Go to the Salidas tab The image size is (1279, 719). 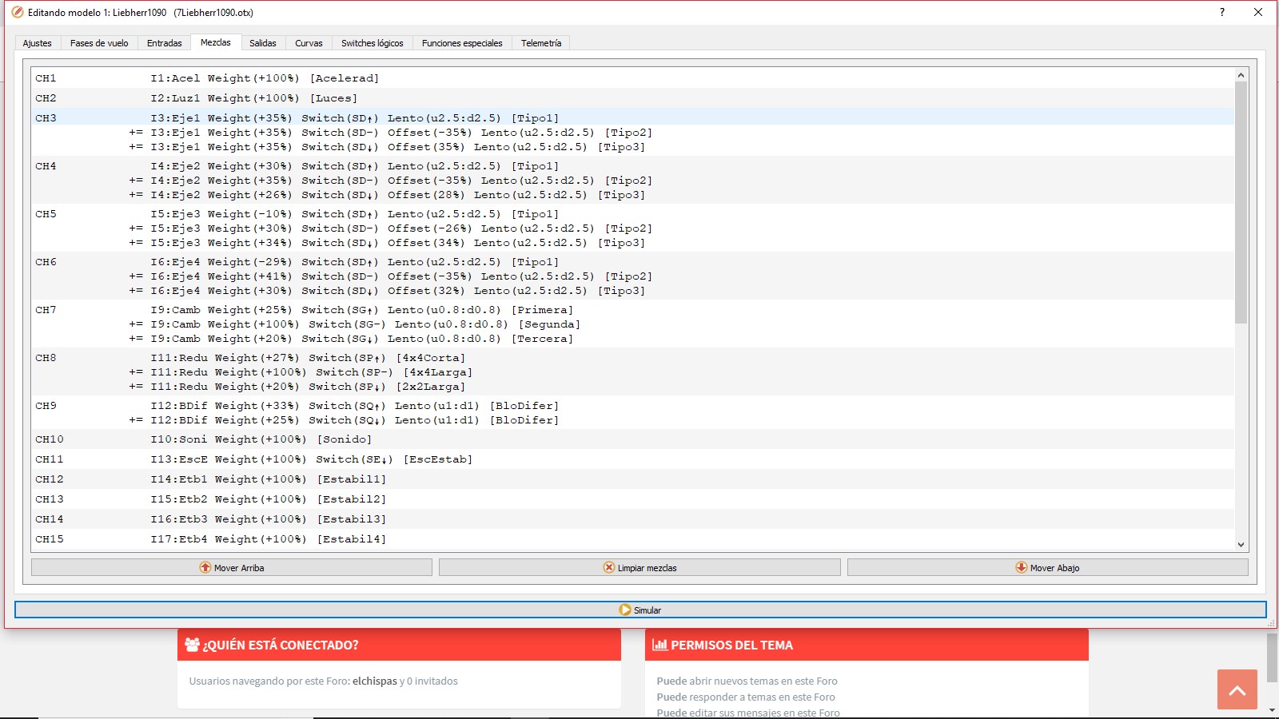click(x=262, y=43)
